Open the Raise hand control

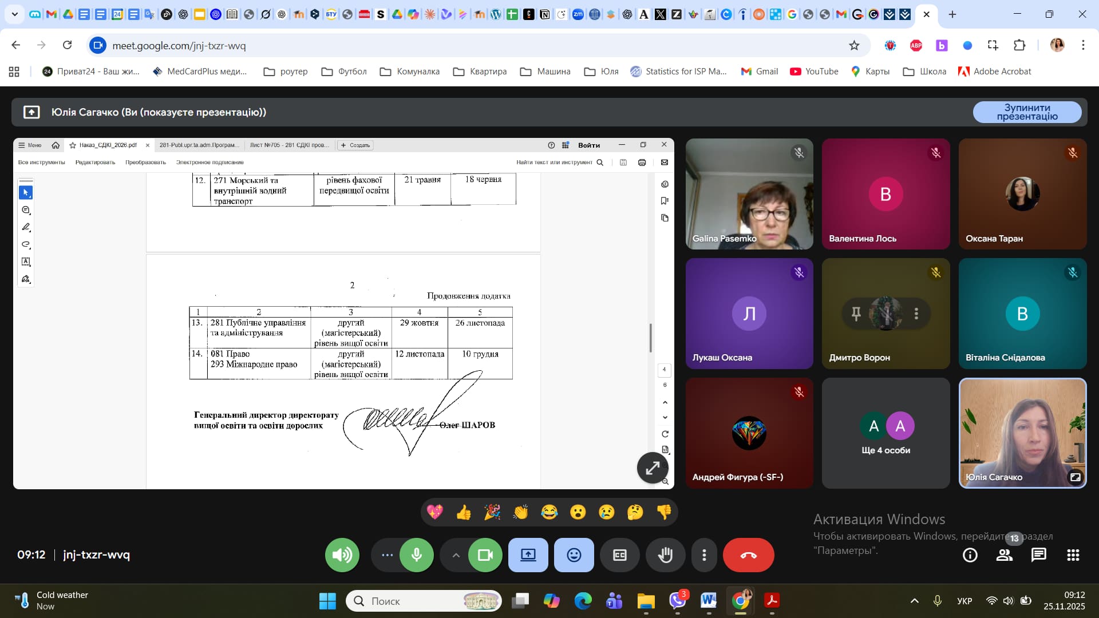665,554
